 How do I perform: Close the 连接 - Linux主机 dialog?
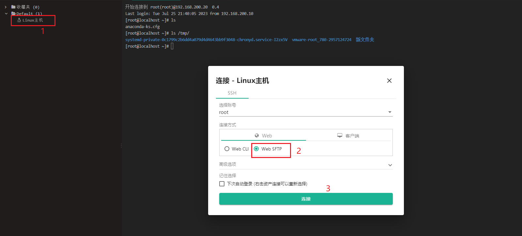pos(389,81)
